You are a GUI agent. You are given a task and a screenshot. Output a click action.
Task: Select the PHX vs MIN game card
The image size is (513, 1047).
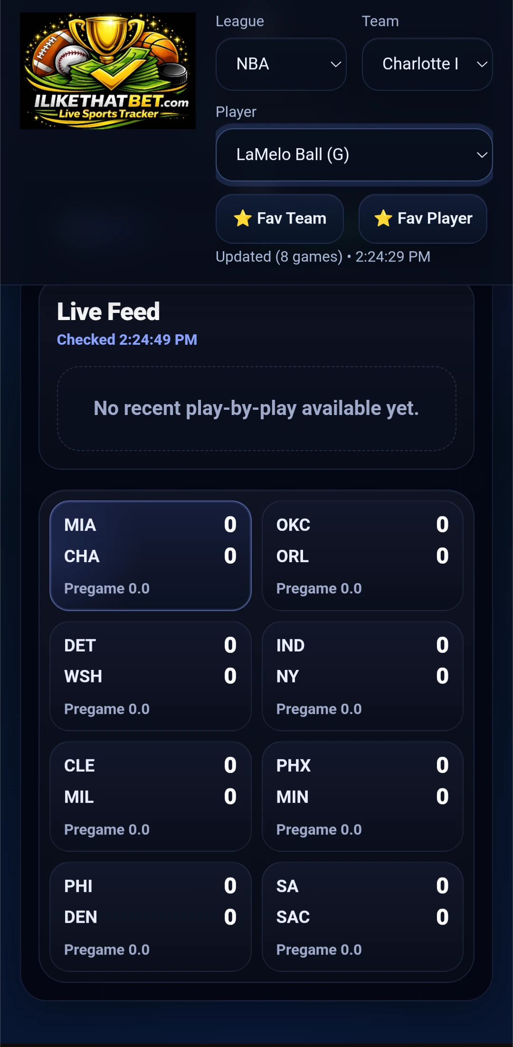point(362,797)
